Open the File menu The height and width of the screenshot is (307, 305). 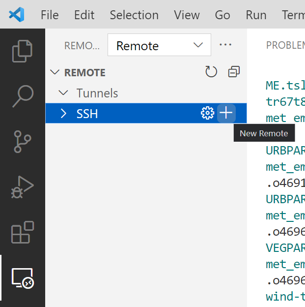coord(50,15)
